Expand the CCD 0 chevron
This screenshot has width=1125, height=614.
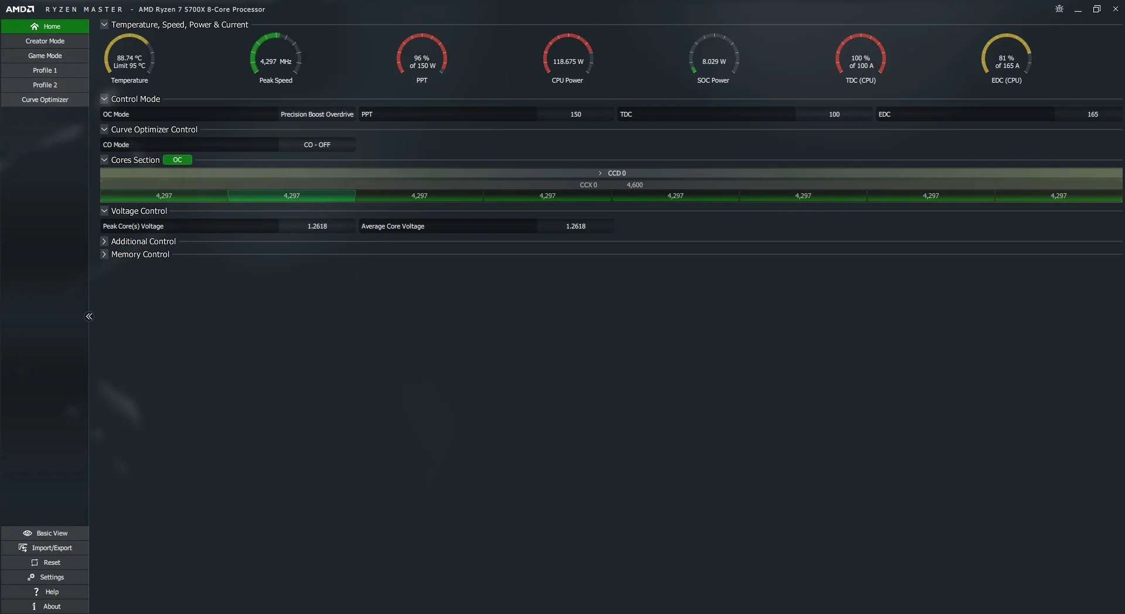click(x=600, y=173)
